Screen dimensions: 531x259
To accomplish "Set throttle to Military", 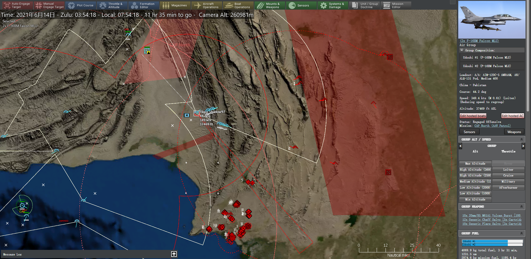I will pyautogui.click(x=508, y=181).
